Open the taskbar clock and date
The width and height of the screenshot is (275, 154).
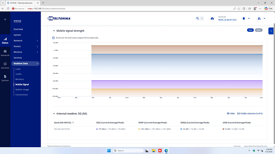point(269,150)
